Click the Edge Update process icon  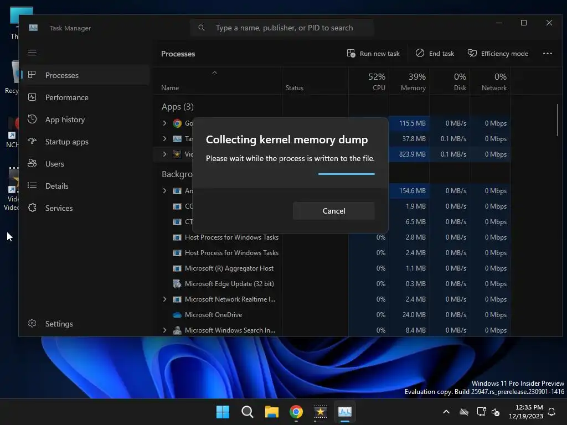pyautogui.click(x=177, y=284)
